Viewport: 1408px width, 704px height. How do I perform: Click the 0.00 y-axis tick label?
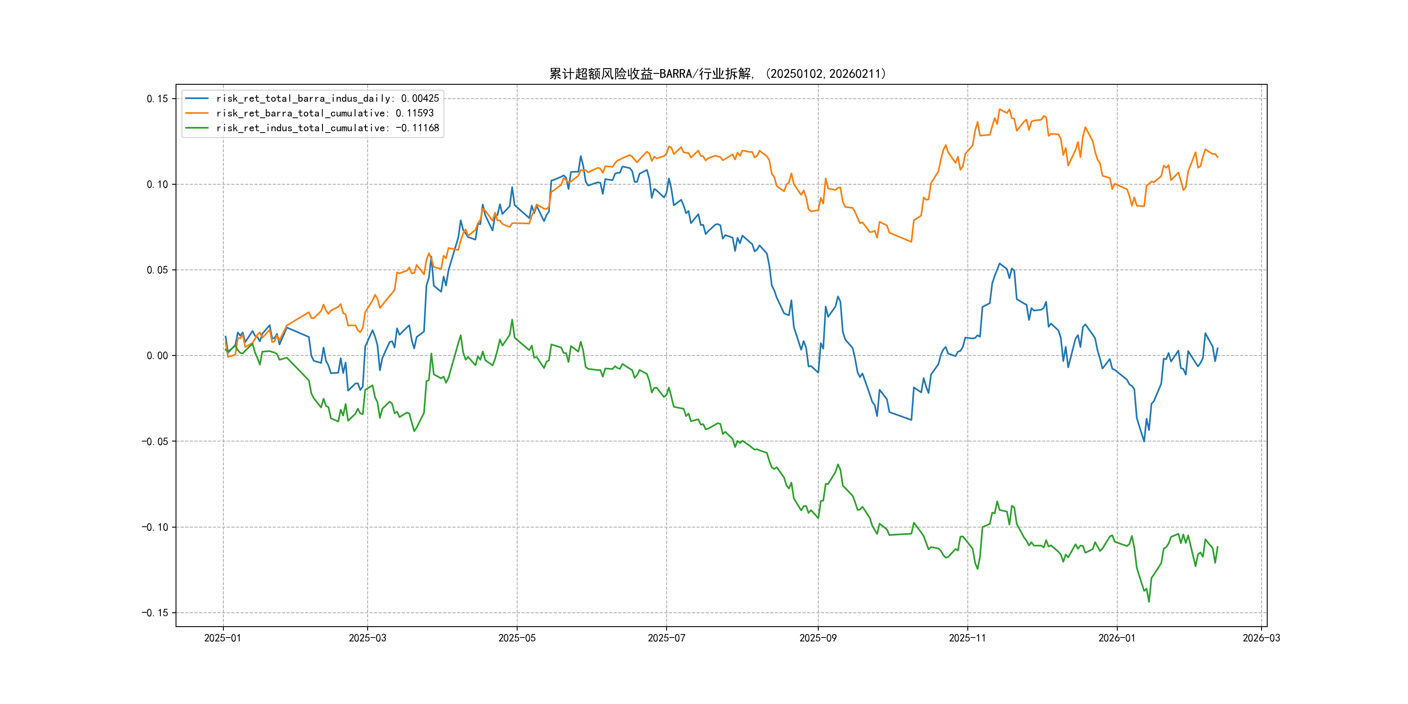tap(157, 356)
